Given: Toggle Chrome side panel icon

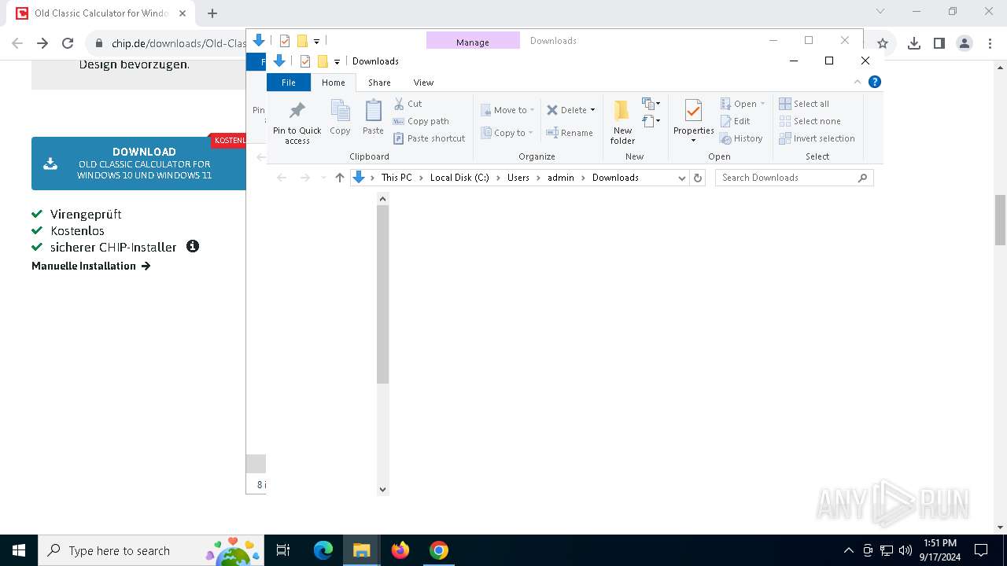Looking at the screenshot, I should click(939, 43).
